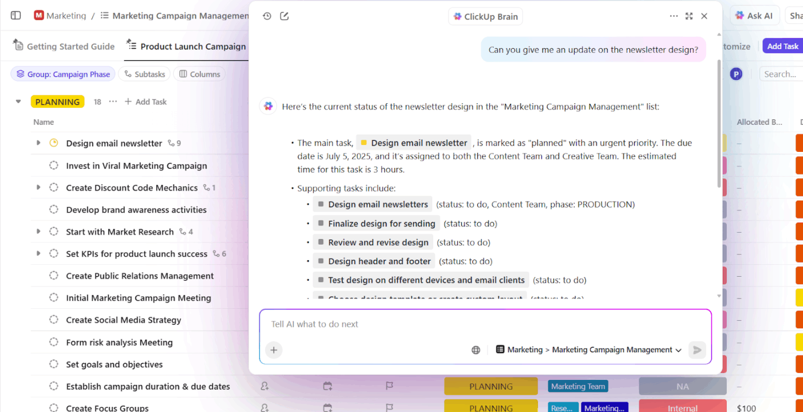Viewport: 803px width, 412px height.
Task: Open Ask AI from the top bar
Action: coord(754,15)
